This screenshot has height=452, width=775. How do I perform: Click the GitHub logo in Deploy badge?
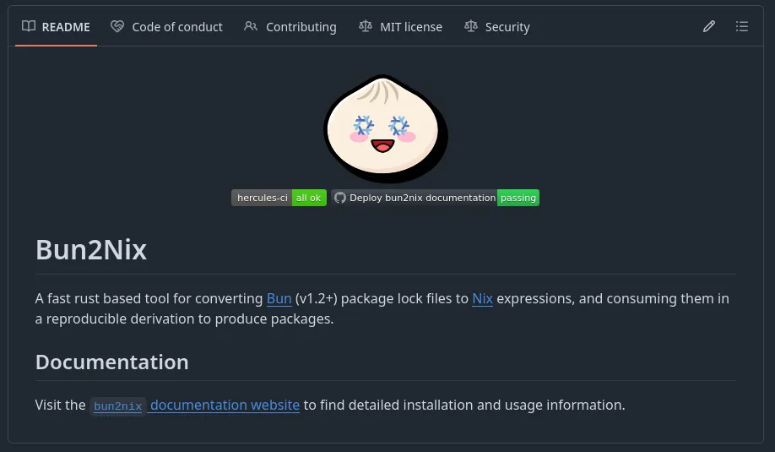(340, 198)
